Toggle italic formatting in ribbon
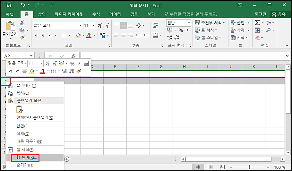 tap(43, 35)
